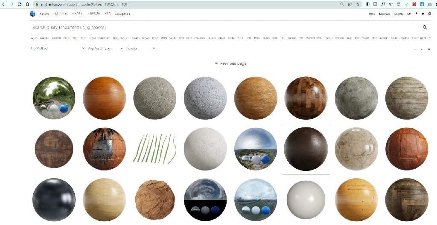
Task: Go to the HDRIs menu item
Action: pyautogui.click(x=78, y=14)
